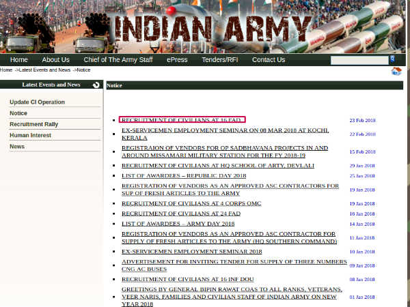Select Notice in the sidebar
The width and height of the screenshot is (410, 307).
[x=18, y=113]
